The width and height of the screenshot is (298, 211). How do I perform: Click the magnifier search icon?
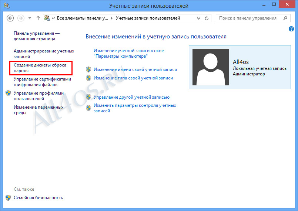click(x=285, y=18)
